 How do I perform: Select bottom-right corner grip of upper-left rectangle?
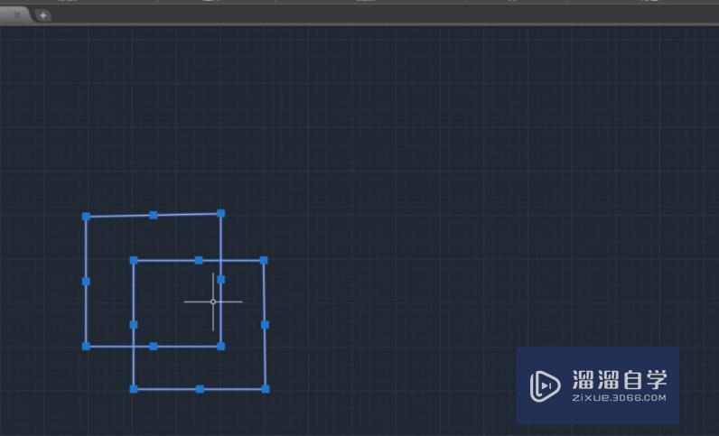coord(221,346)
